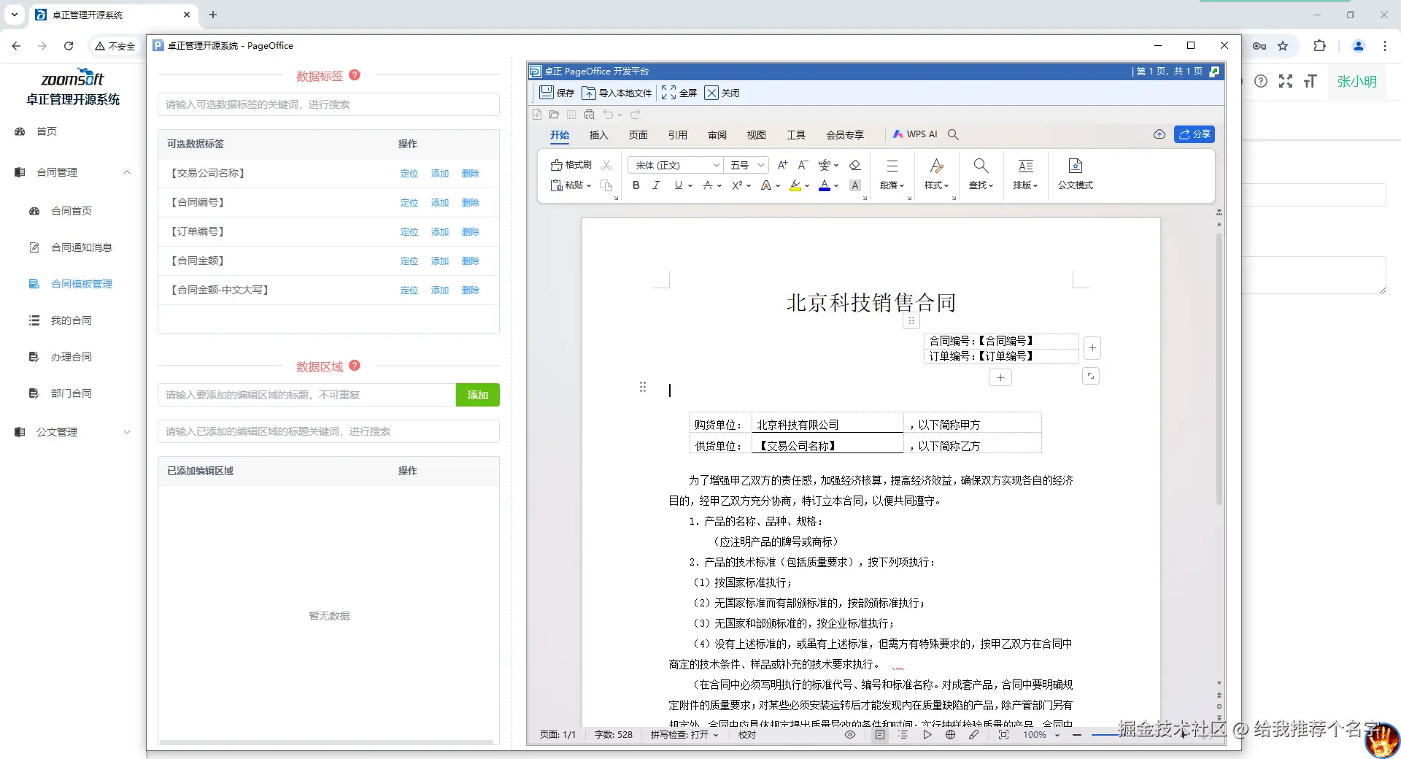Switch to page layout view
Screen dimensions: 1401x759
[x=880, y=735]
